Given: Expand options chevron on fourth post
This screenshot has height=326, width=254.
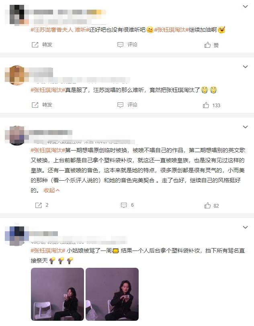Looking at the screenshot, I should pyautogui.click(x=246, y=227).
